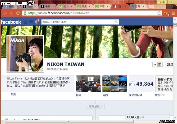
Task: Open the Nikon profile picture
Action: click(25, 54)
